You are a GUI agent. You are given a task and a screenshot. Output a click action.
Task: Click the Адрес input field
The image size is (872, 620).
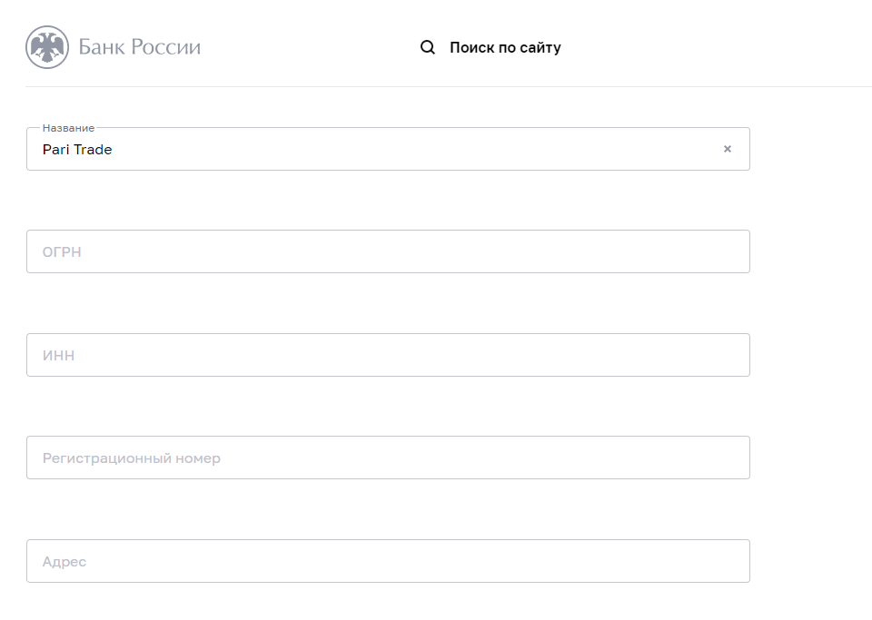(388, 561)
